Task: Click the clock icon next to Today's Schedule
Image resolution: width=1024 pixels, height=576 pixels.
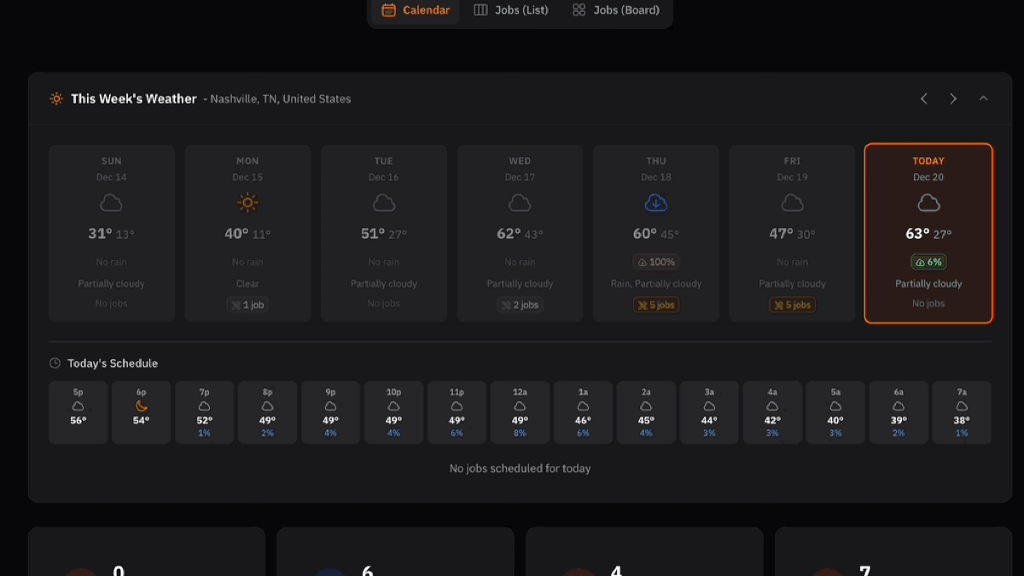Action: (x=54, y=363)
